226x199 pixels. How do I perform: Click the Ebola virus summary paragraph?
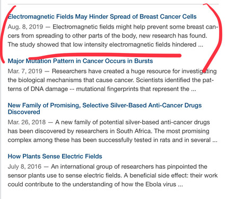(x=112, y=175)
